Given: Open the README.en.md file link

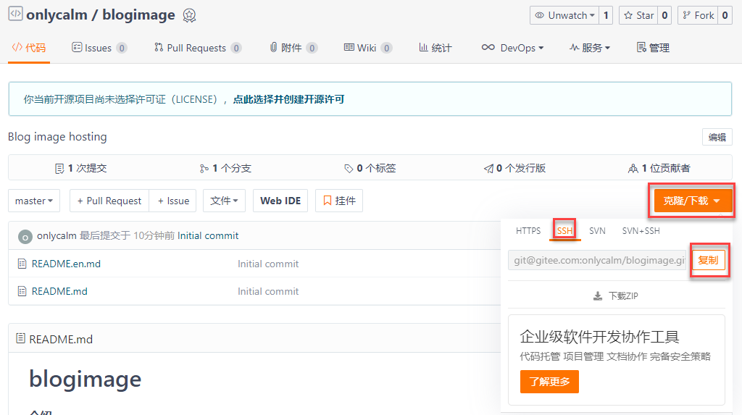Looking at the screenshot, I should (x=66, y=264).
